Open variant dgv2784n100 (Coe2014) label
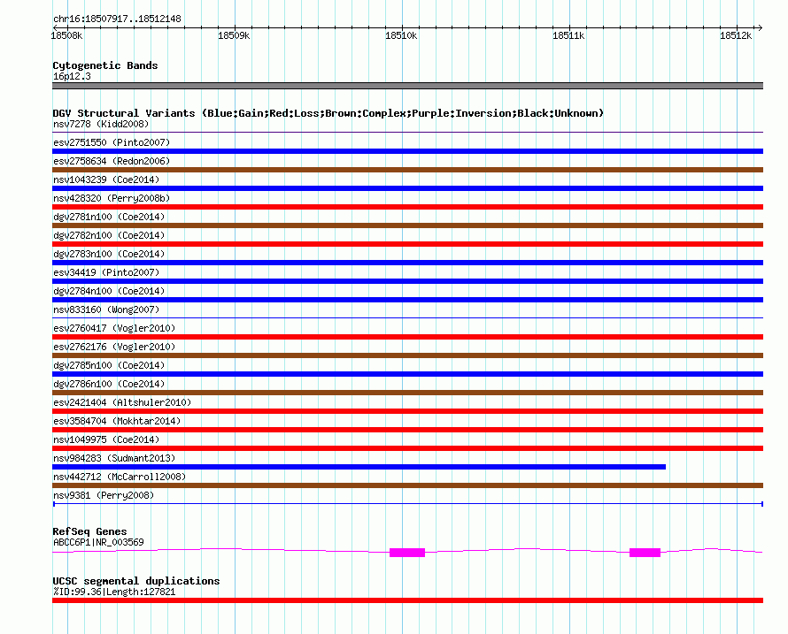The image size is (788, 634). click(109, 291)
